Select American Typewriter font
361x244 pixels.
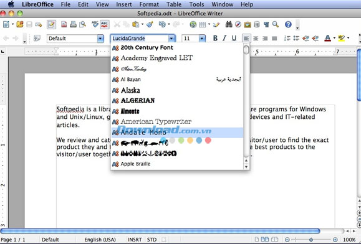click(177, 121)
